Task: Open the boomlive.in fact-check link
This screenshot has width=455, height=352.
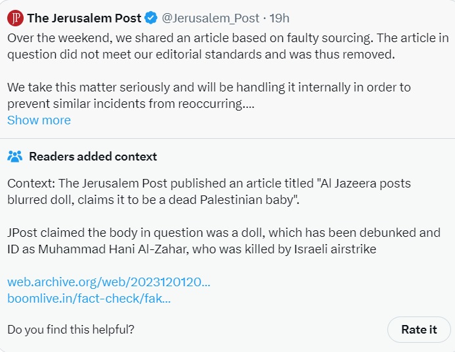Action: coord(89,298)
